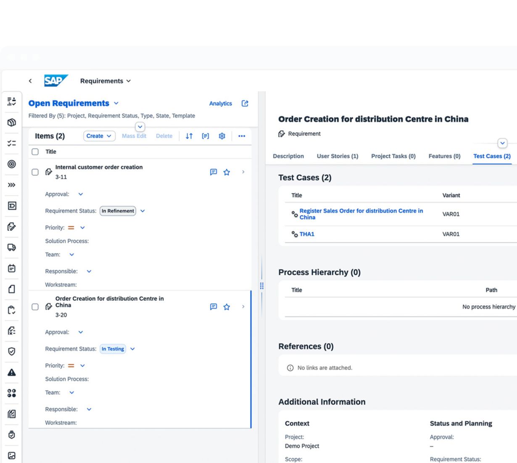Expand the Open Requirements view dropdown
517x463 pixels.
[x=116, y=104]
